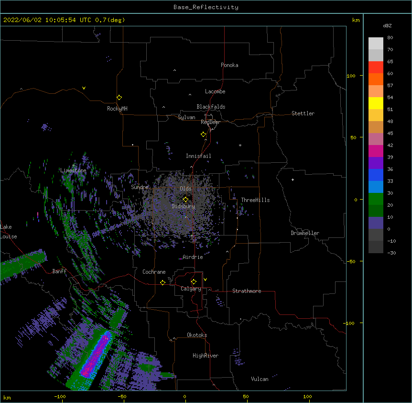Click the Sylvan label
Screen dimensions: 412x403
pos(186,117)
